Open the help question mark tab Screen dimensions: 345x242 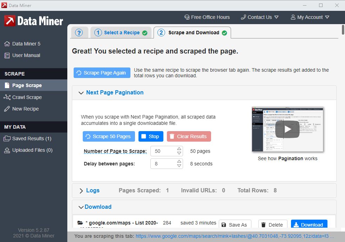pos(79,33)
